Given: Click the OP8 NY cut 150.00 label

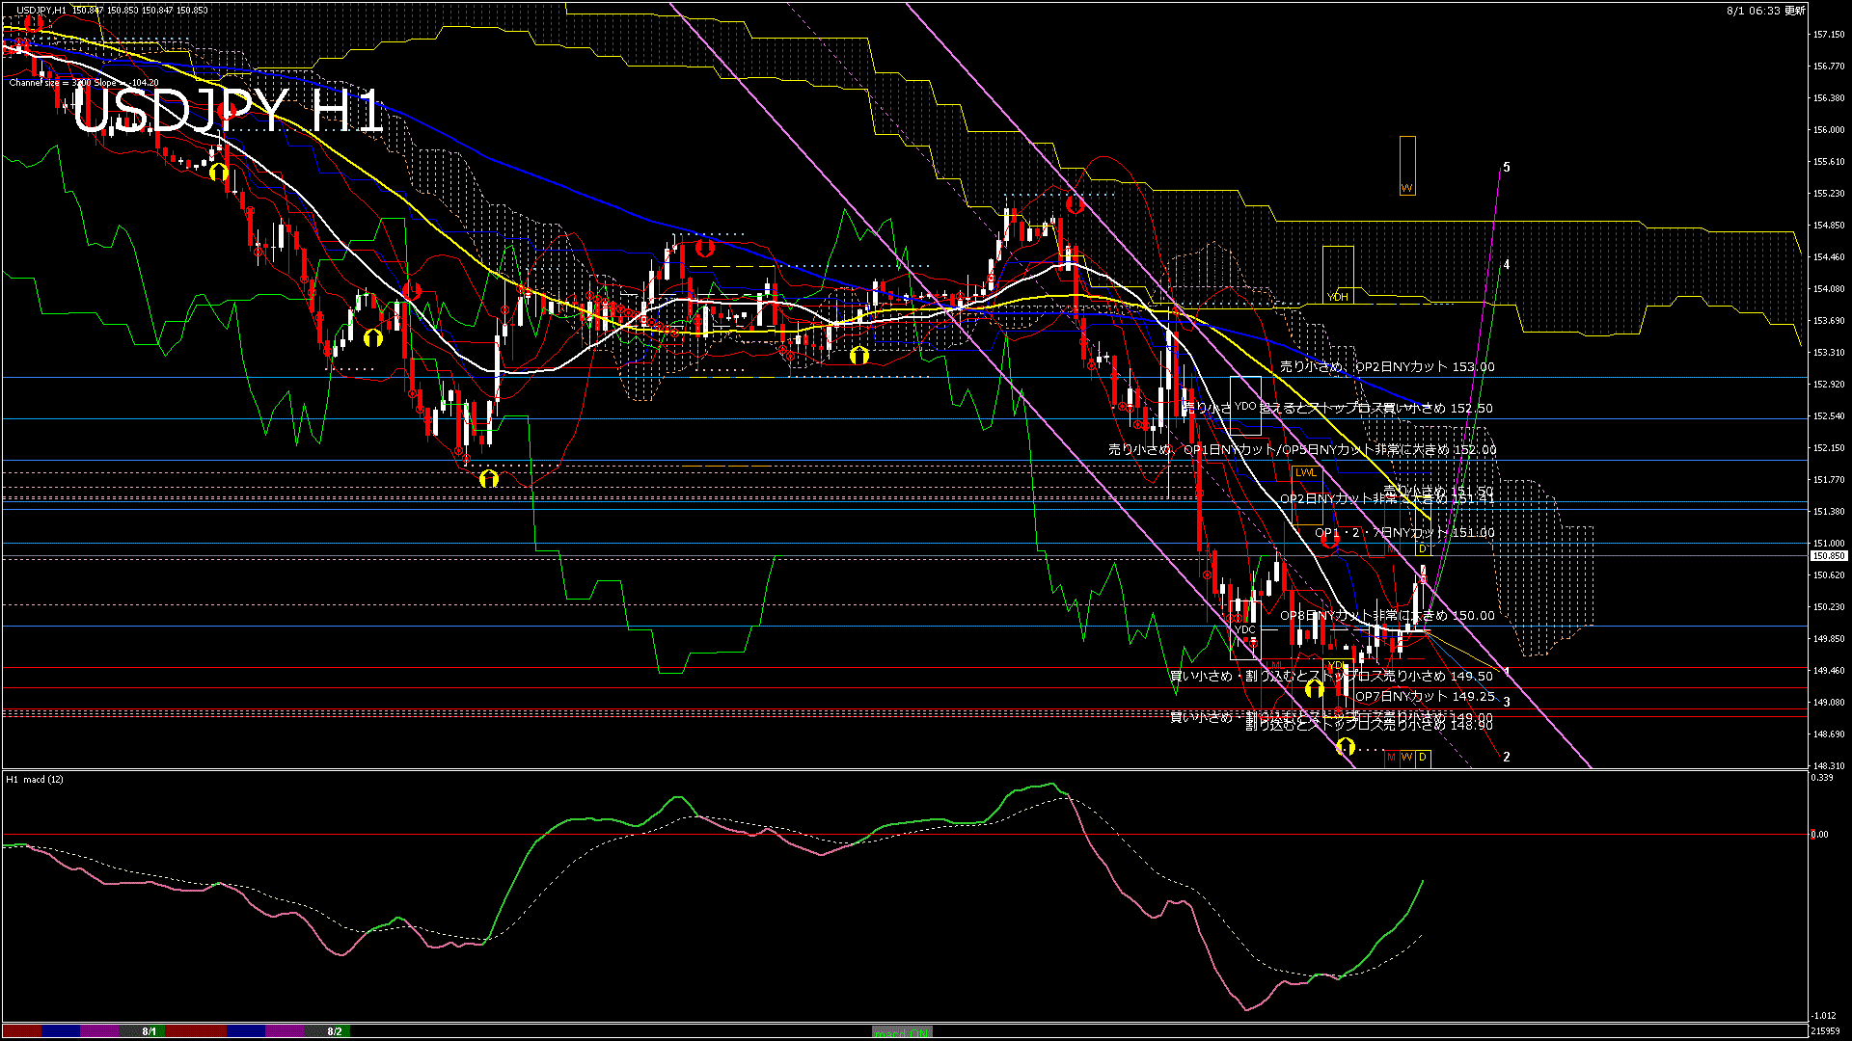Looking at the screenshot, I should tap(1387, 615).
